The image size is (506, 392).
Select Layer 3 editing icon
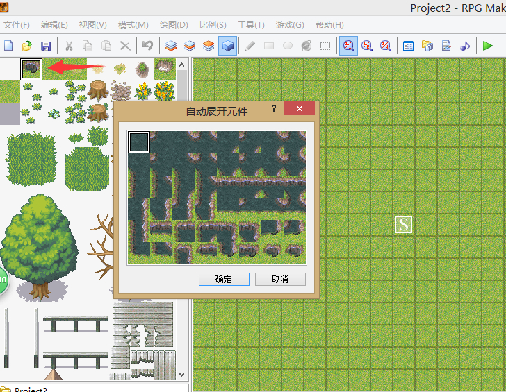pyautogui.click(x=209, y=46)
